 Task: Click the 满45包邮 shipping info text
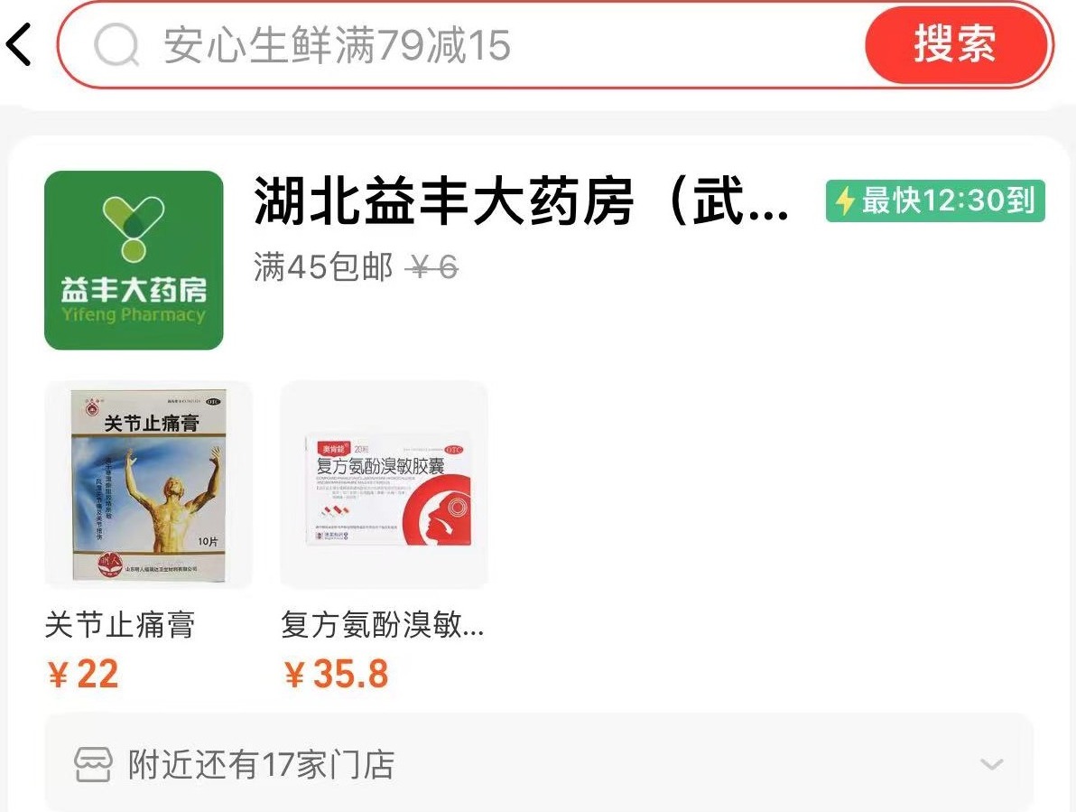coord(323,267)
